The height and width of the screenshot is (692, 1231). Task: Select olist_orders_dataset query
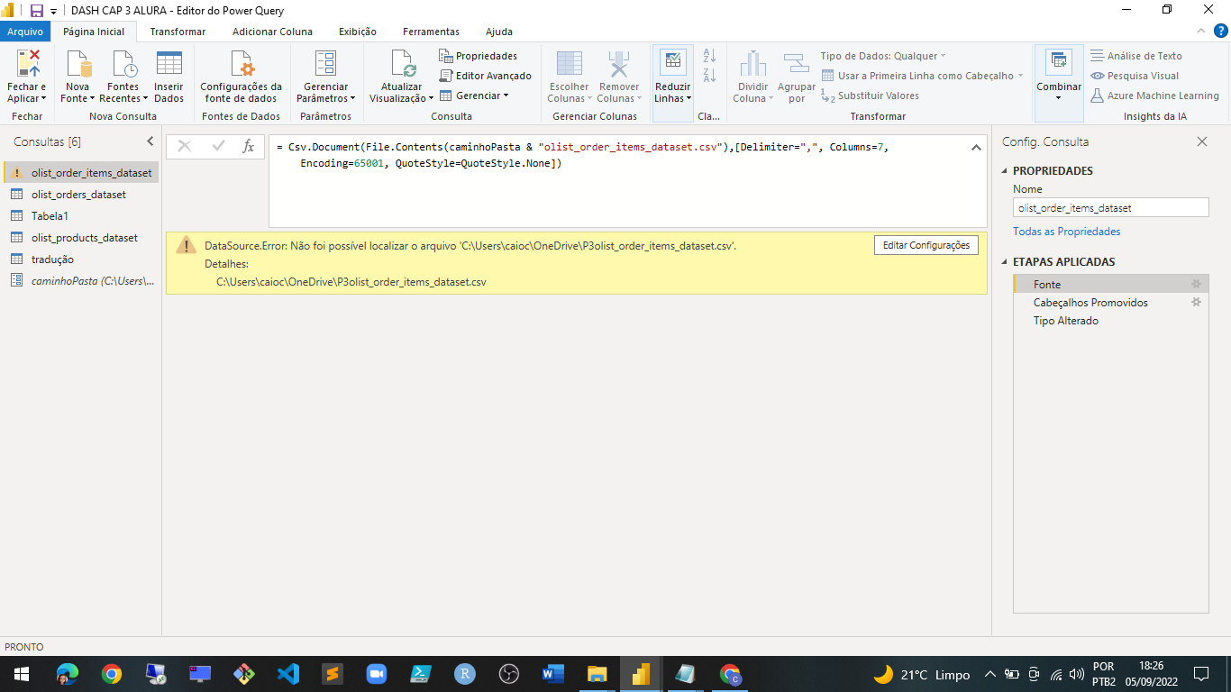(81, 195)
